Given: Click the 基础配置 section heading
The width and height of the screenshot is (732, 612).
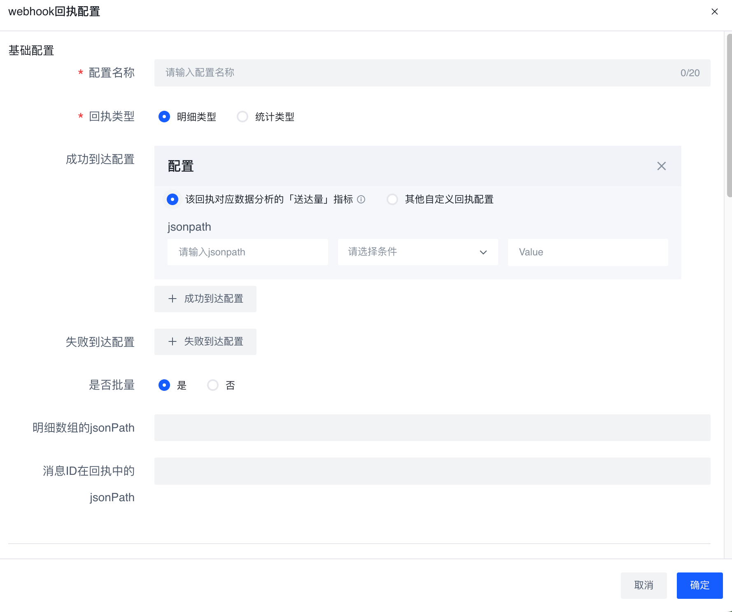Looking at the screenshot, I should coord(31,51).
